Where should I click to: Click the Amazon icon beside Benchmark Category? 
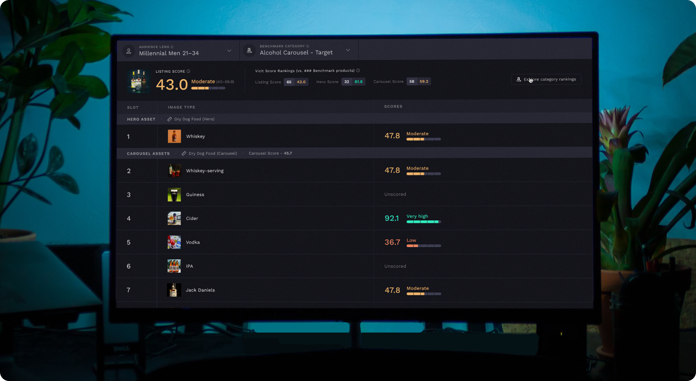tap(249, 50)
